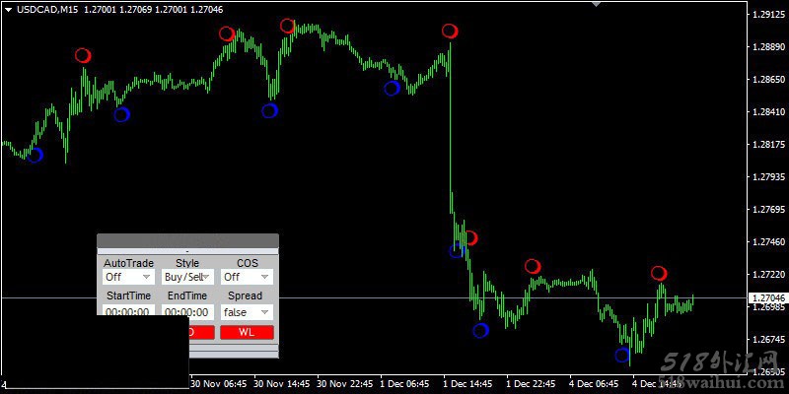Click the StartTime label
This screenshot has width=789, height=394.
pyautogui.click(x=128, y=295)
